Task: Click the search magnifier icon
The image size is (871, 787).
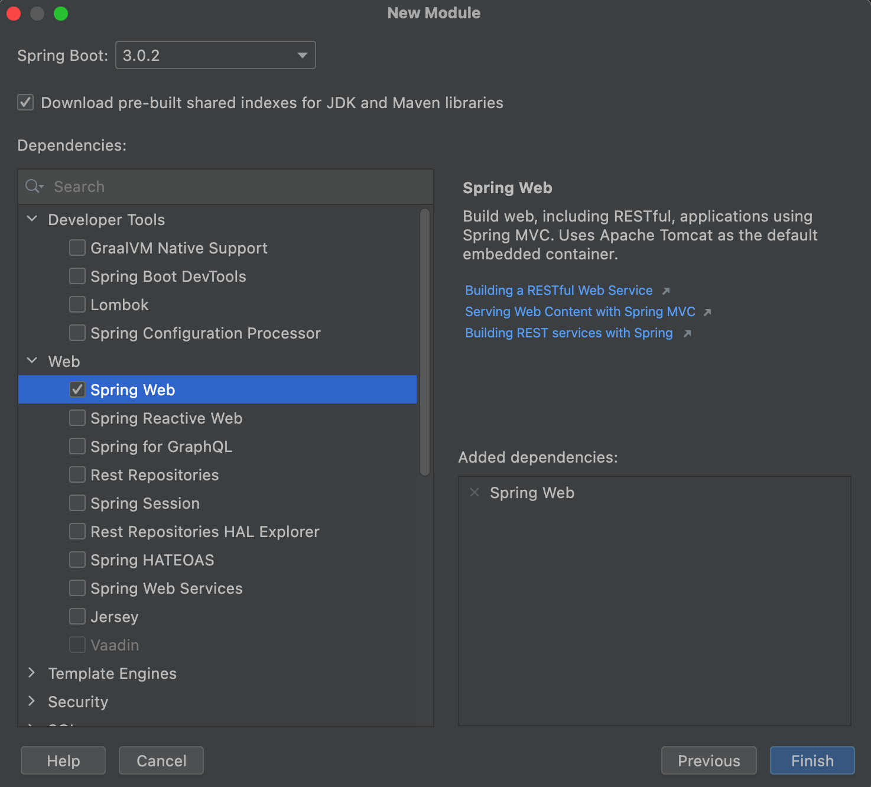Action: tap(34, 187)
